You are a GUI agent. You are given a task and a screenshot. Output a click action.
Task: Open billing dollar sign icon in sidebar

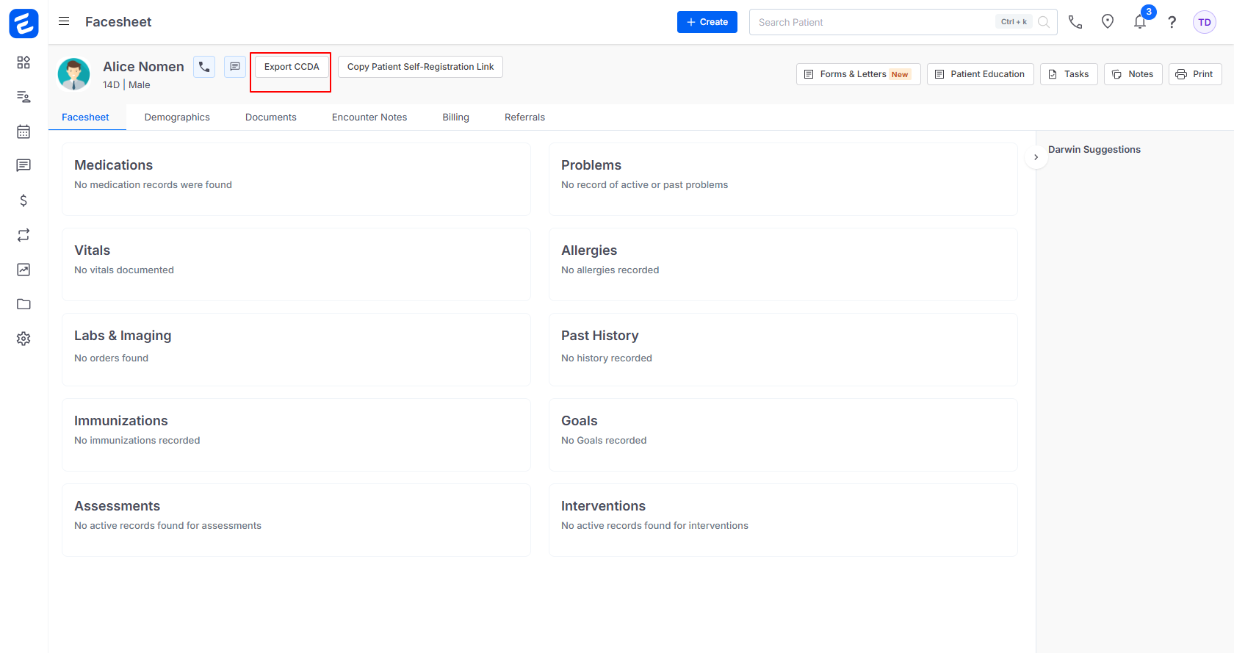click(24, 201)
